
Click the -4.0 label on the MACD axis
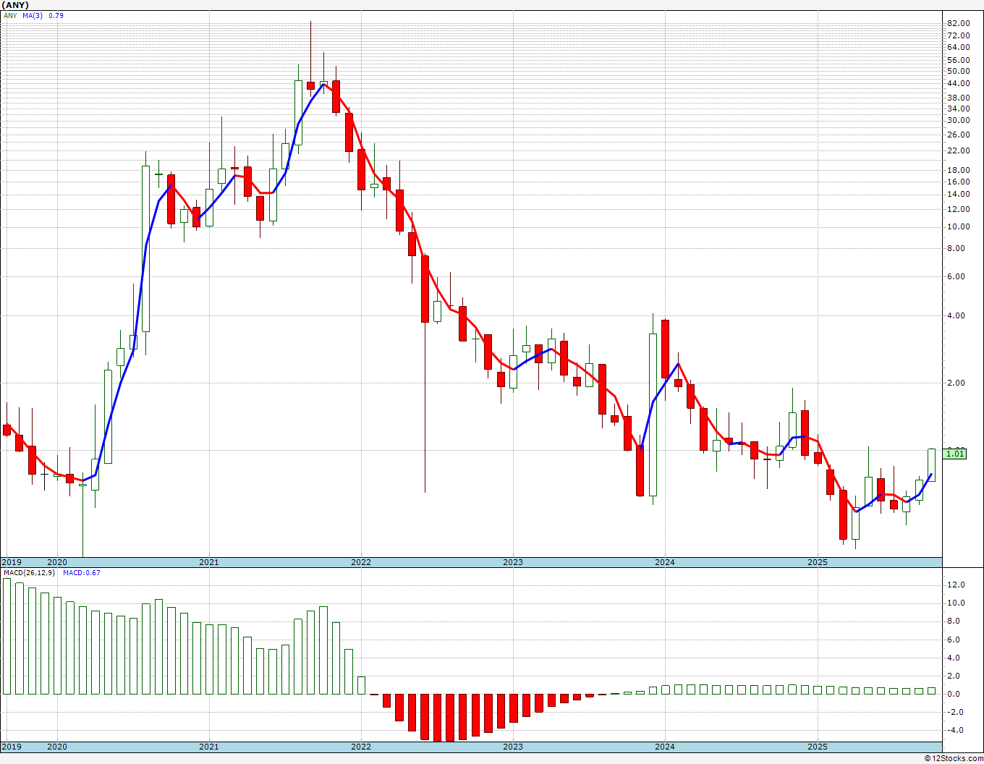(x=955, y=731)
